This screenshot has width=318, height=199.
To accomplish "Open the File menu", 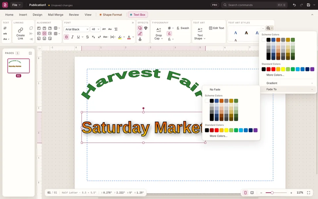I will [x=17, y=5].
